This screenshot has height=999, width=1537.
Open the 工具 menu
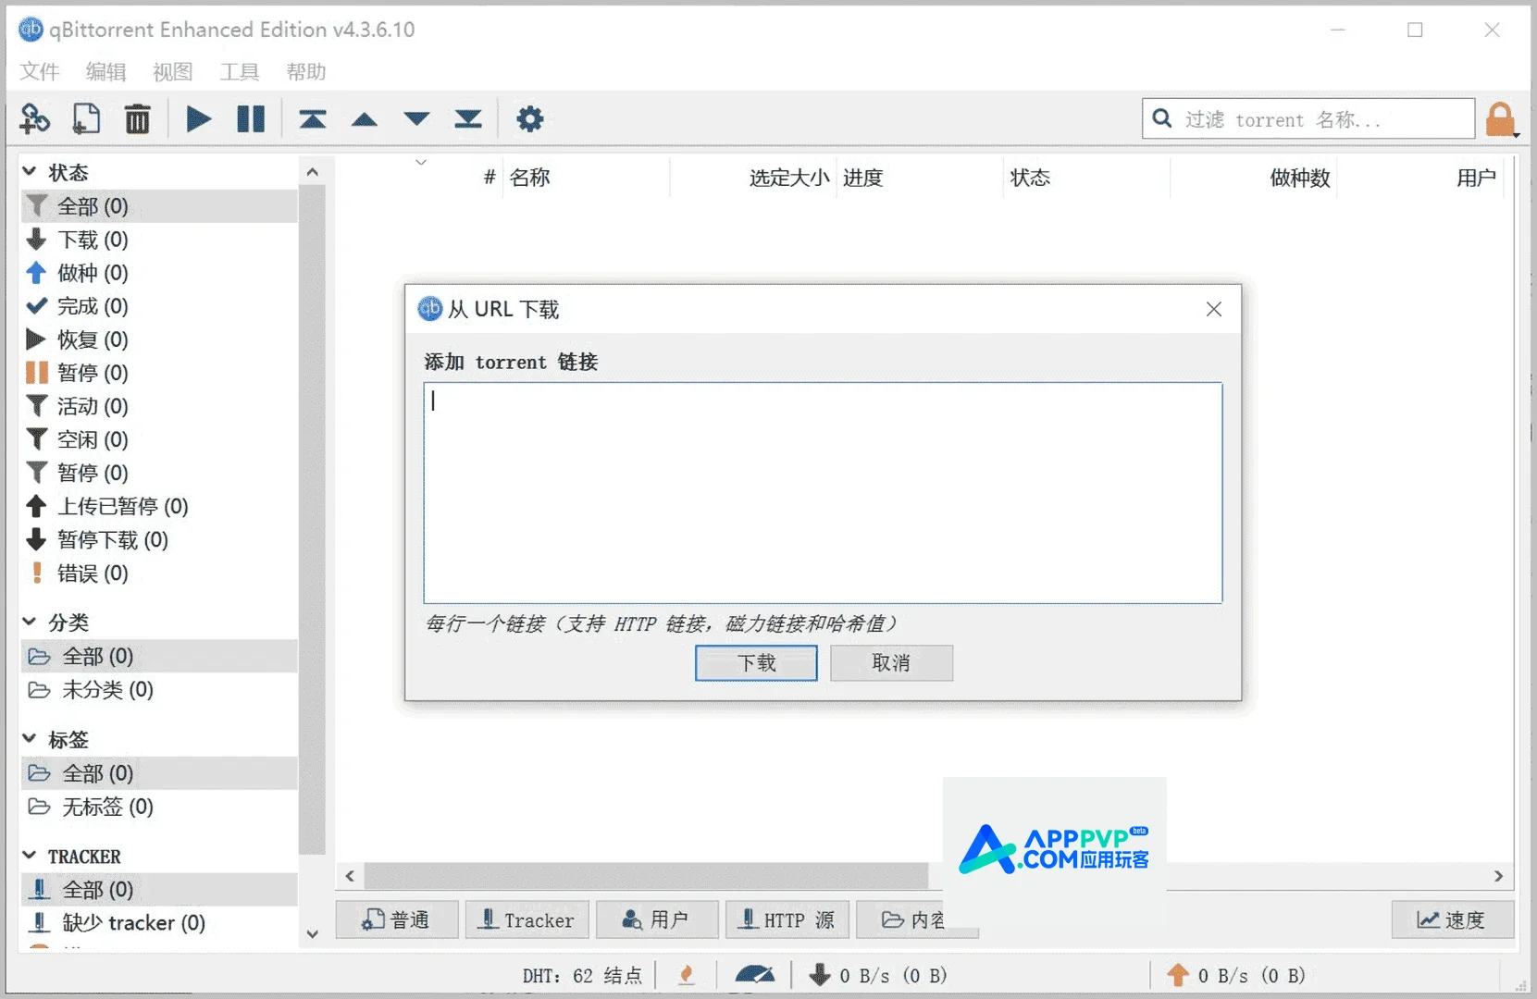(x=239, y=71)
